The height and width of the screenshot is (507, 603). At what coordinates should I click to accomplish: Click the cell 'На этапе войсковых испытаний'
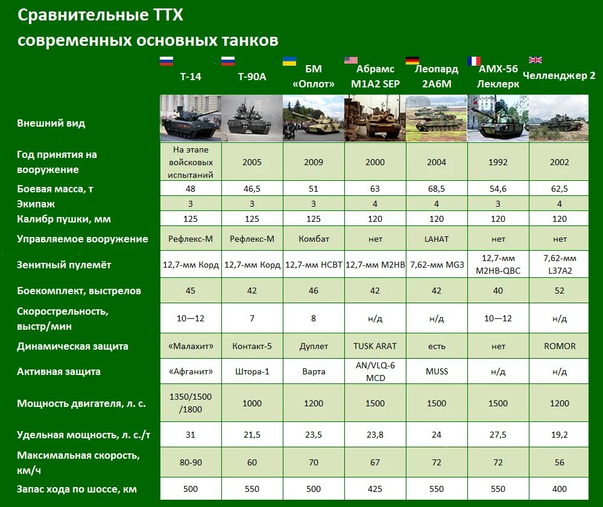[191, 162]
